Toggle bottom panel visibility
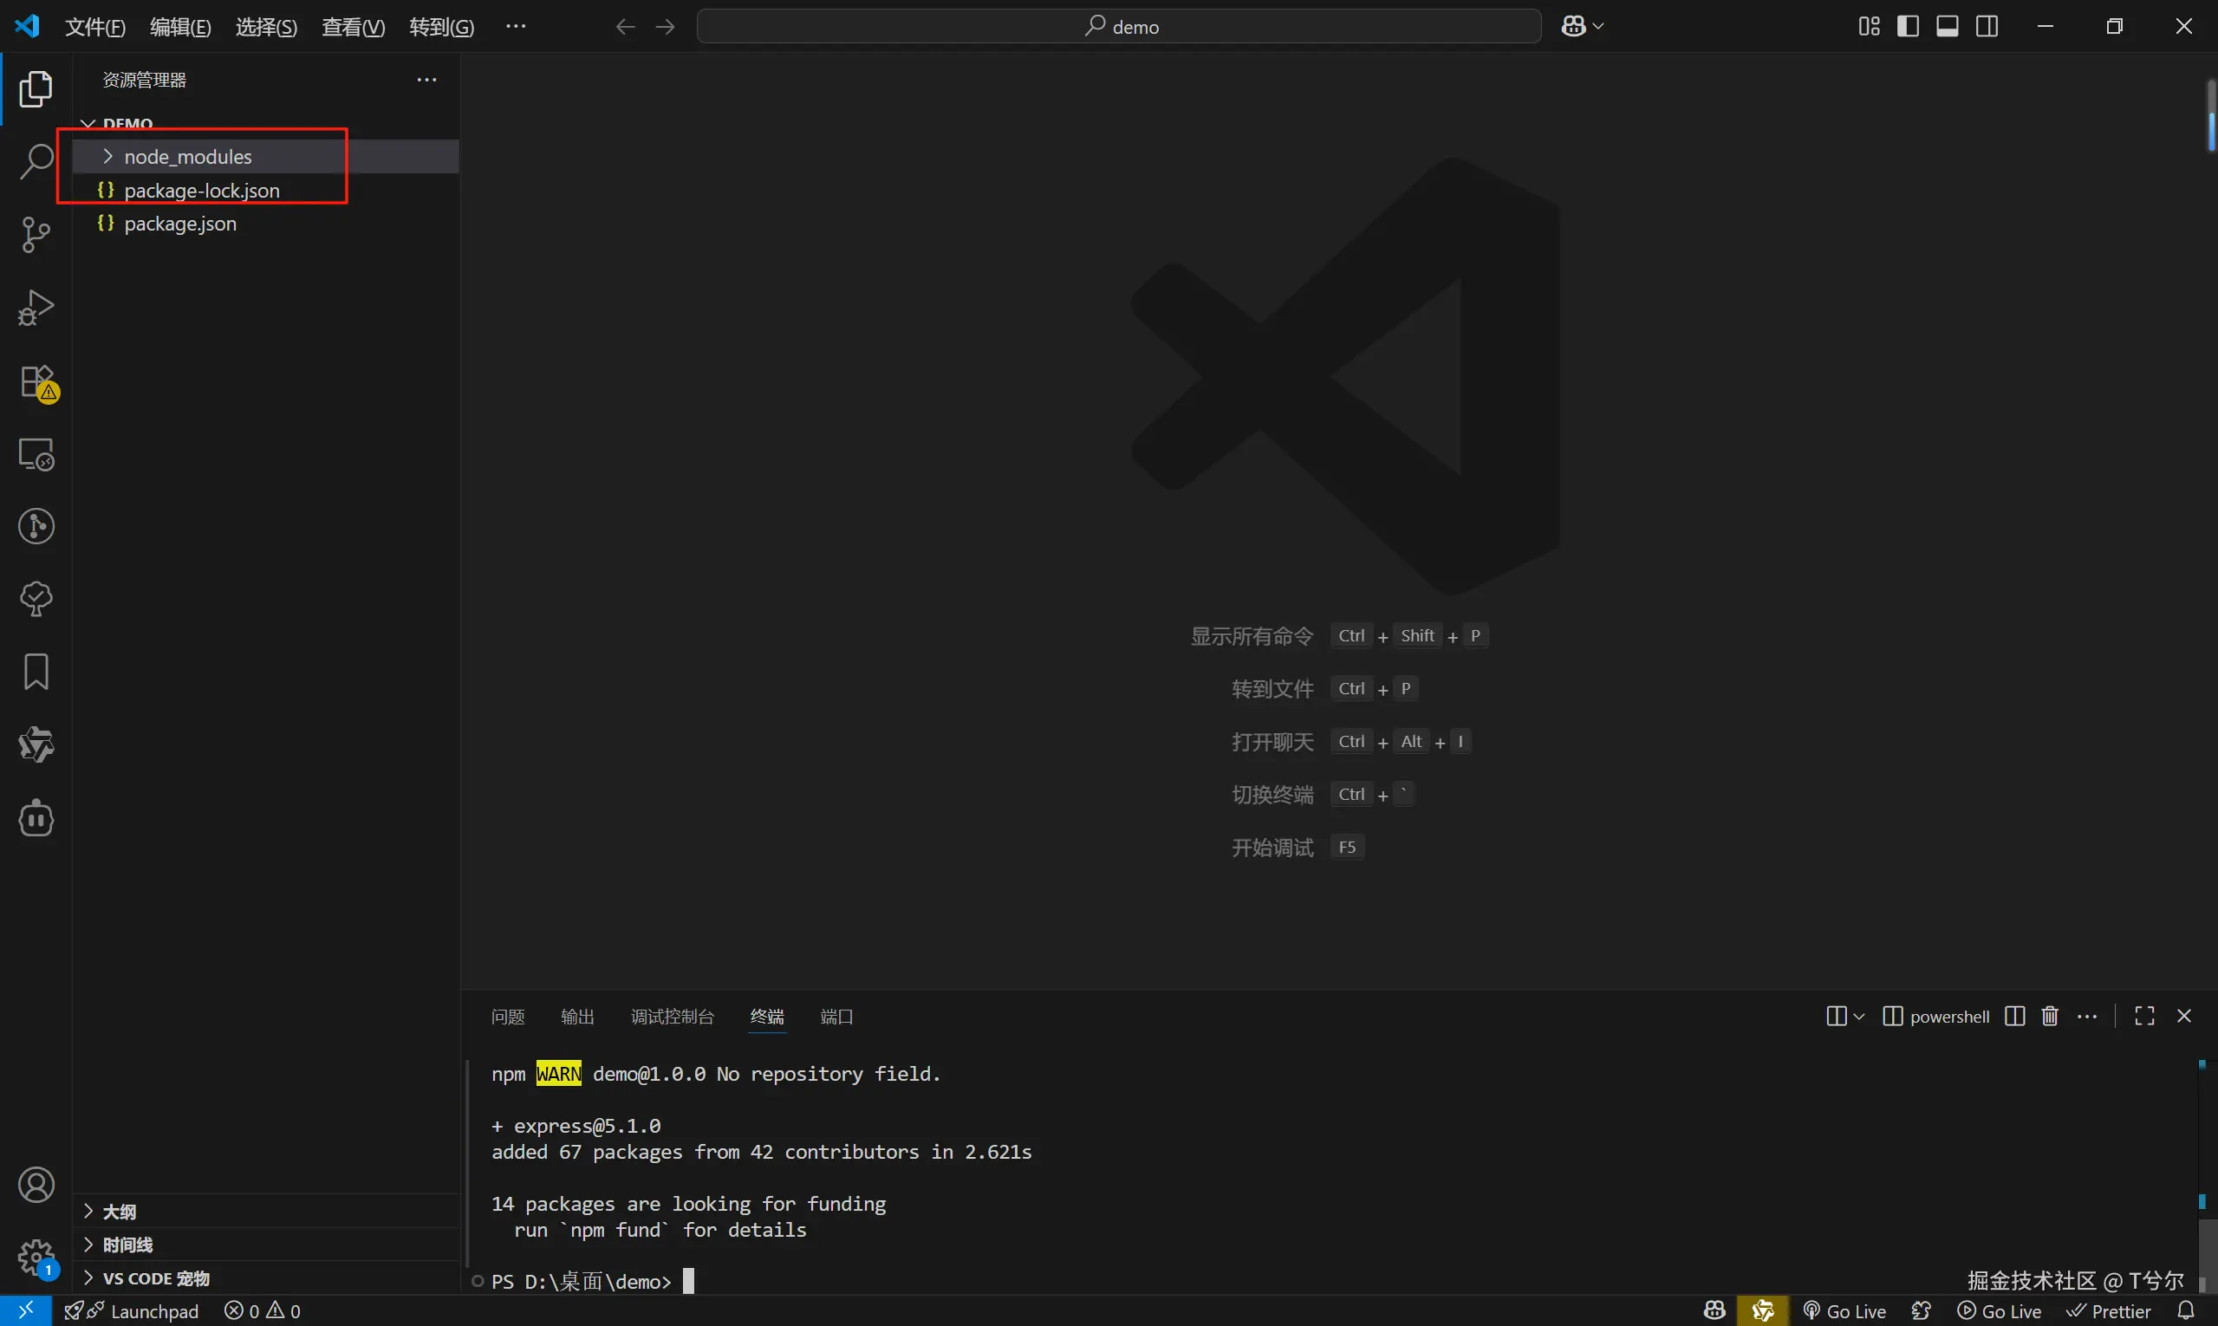Screen dimensions: 2218x1326 tap(1948, 26)
